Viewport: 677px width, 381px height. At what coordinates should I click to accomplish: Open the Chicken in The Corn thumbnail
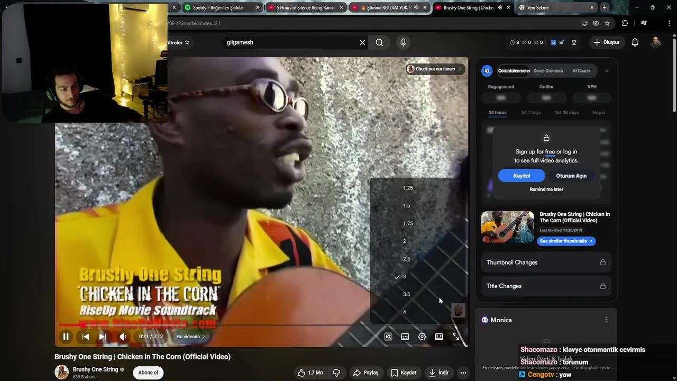pos(507,227)
